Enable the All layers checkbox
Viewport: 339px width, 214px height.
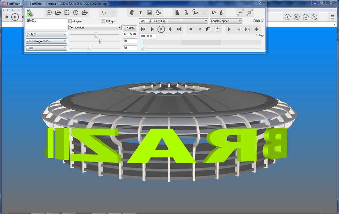[70, 21]
